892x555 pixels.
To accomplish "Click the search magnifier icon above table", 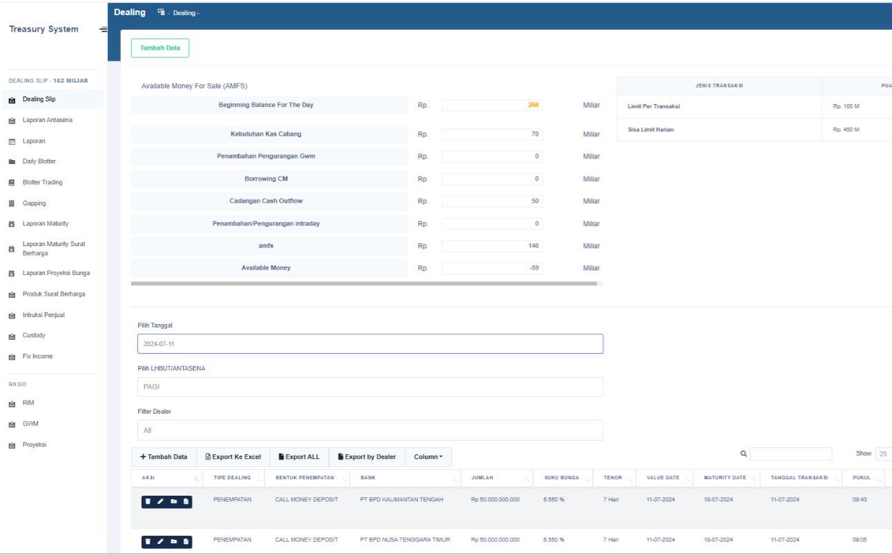I will point(744,454).
